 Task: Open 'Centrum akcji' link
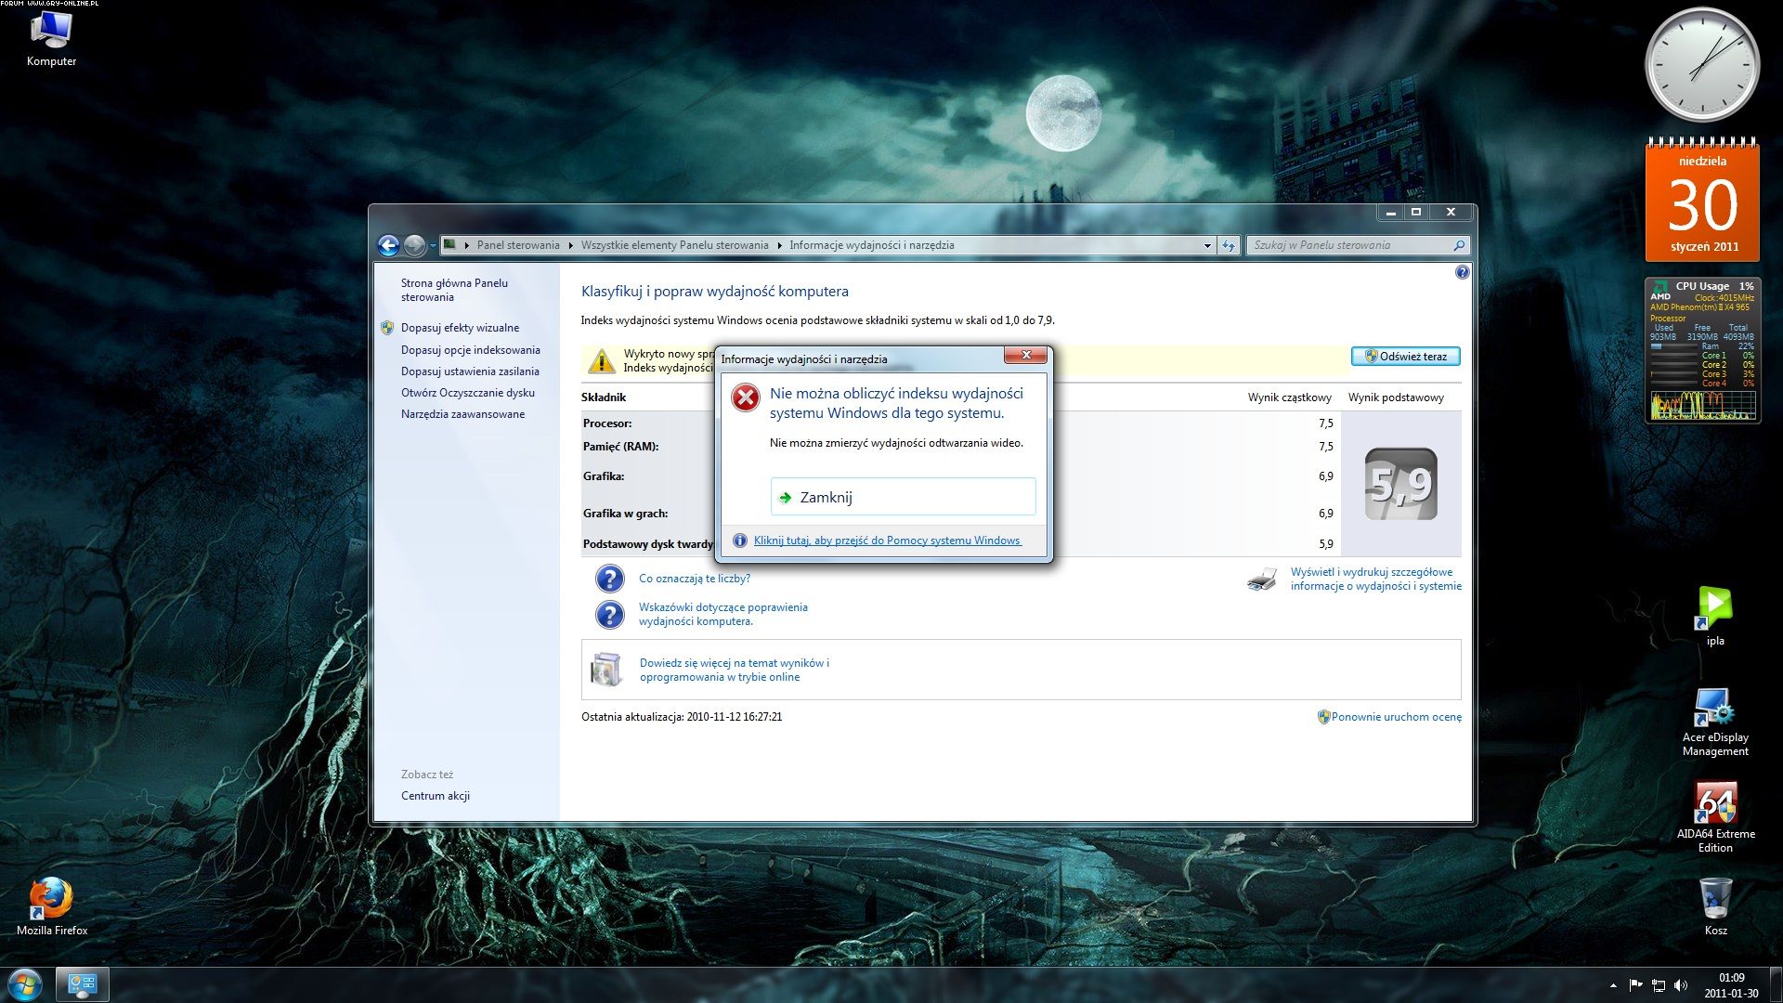pyautogui.click(x=436, y=796)
